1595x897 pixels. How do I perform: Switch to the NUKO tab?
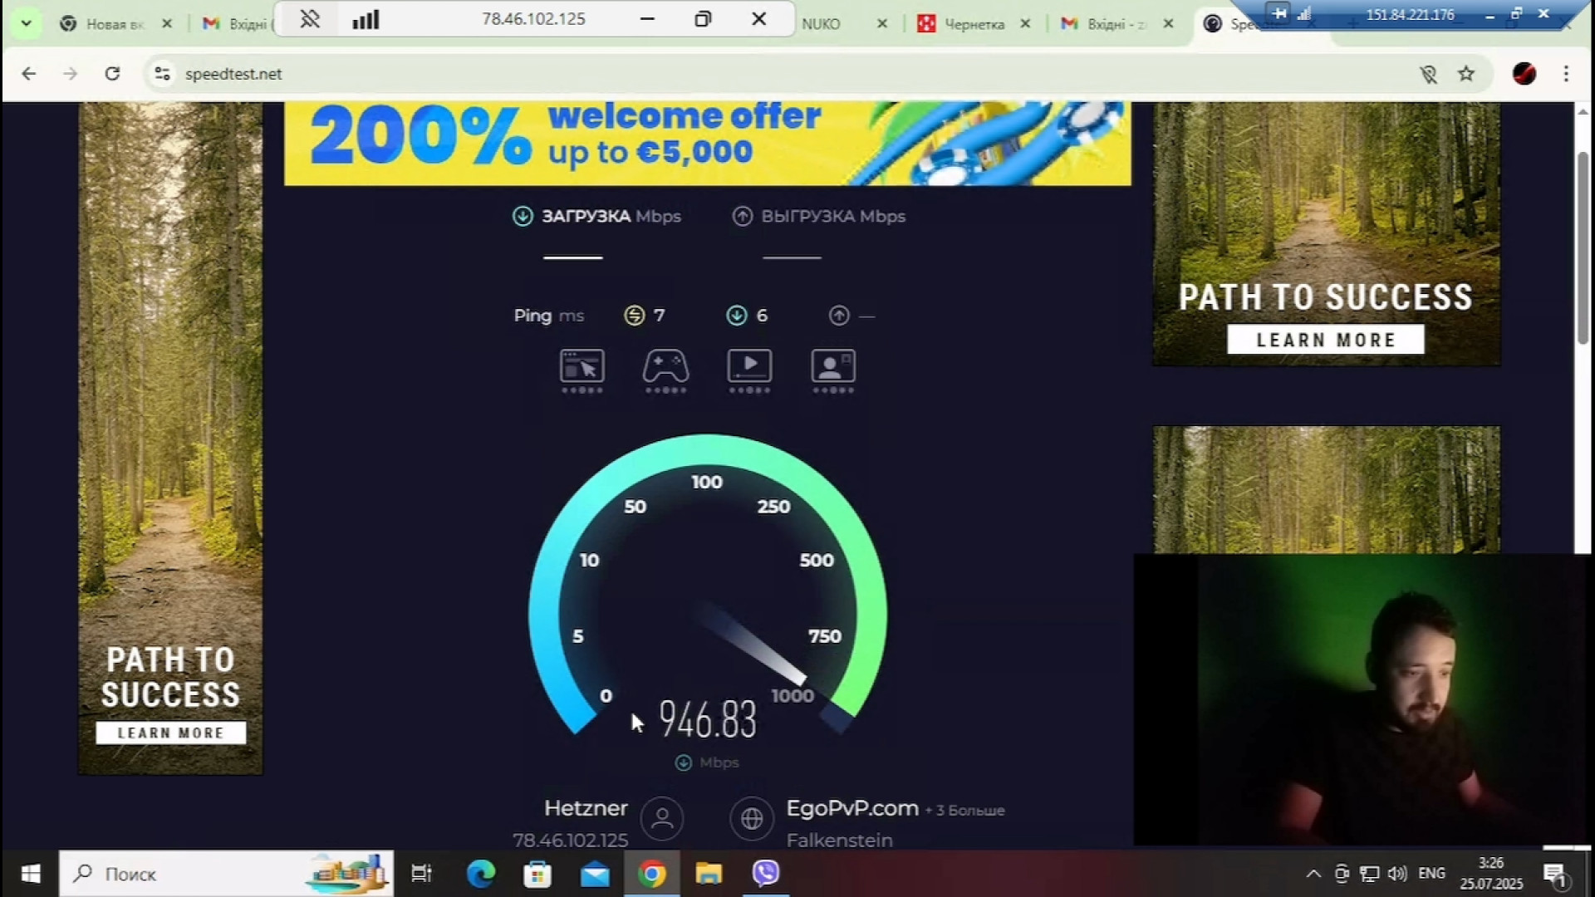pos(821,24)
